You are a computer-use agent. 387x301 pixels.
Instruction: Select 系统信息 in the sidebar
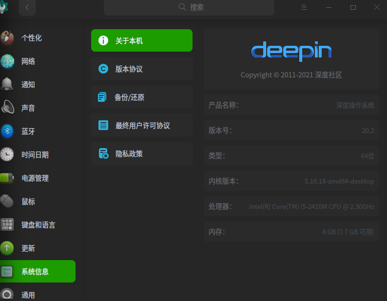tap(38, 271)
